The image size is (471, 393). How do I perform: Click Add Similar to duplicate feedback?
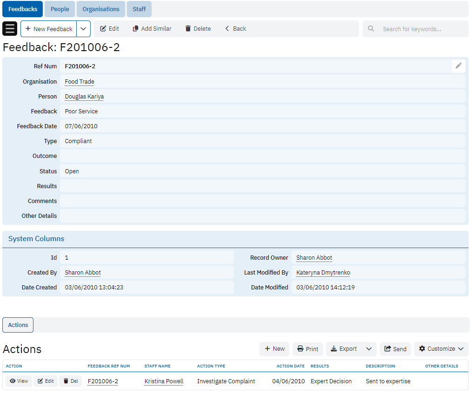[152, 28]
